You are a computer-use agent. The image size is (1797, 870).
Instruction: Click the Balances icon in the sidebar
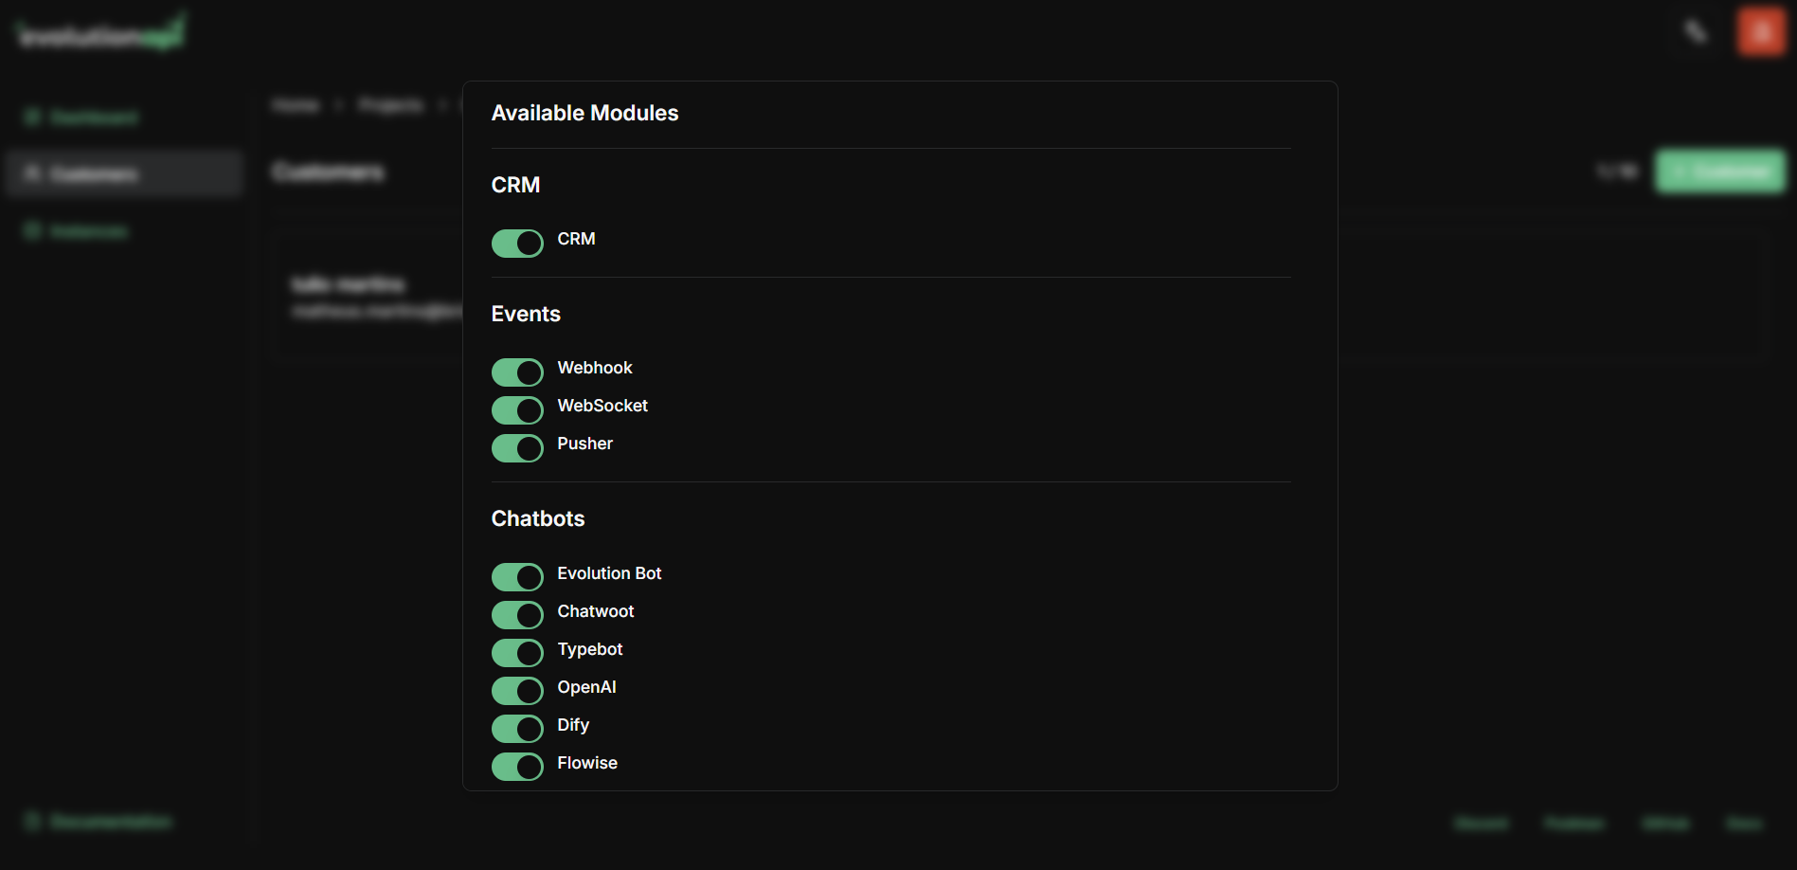point(31,230)
